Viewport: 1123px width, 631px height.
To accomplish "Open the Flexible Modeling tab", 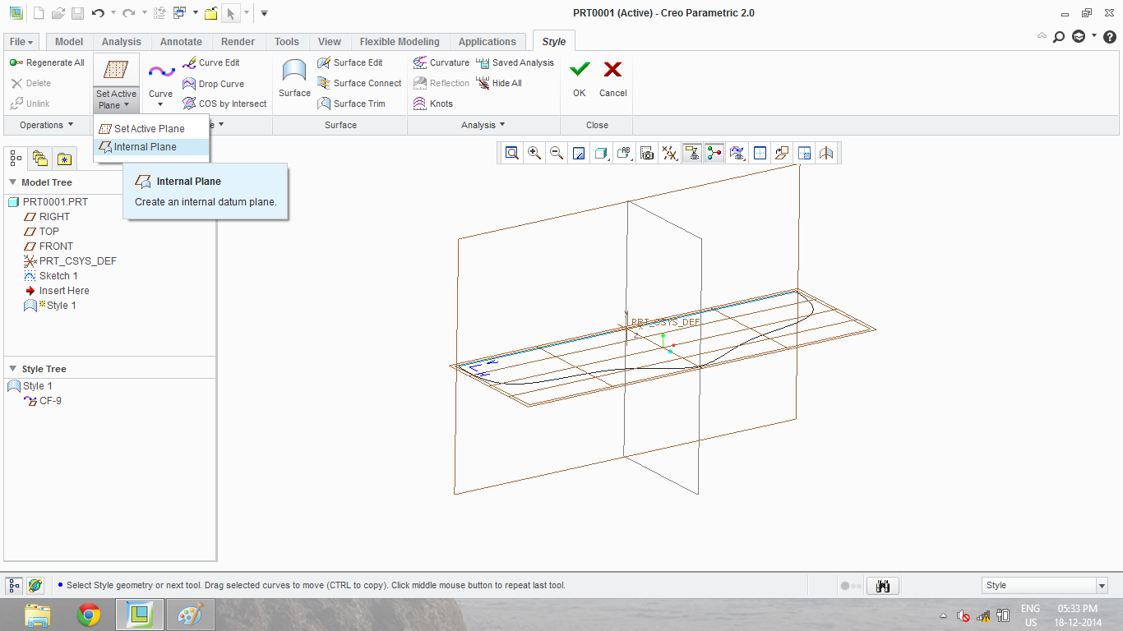I will pyautogui.click(x=400, y=42).
